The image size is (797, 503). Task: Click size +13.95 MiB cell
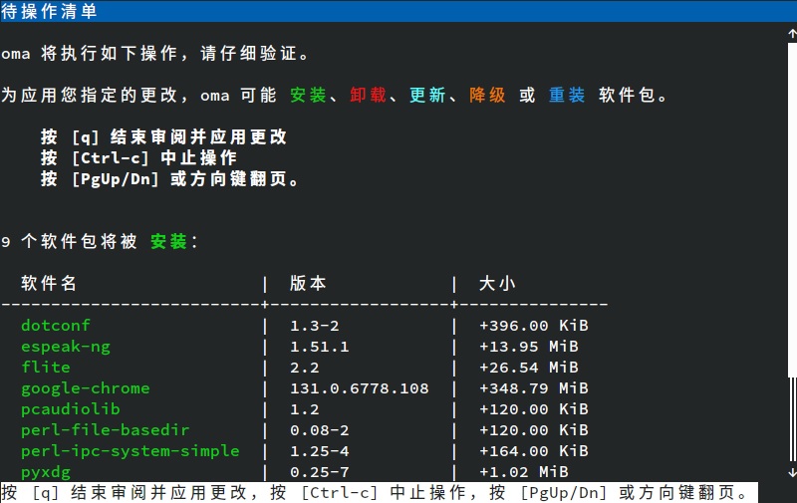[x=529, y=347]
